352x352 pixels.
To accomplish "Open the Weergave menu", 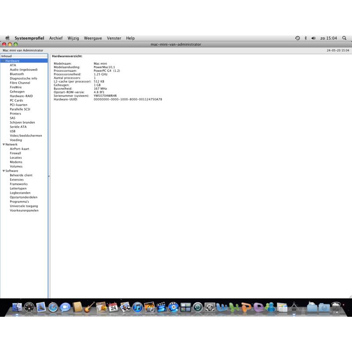I will 93,38.
